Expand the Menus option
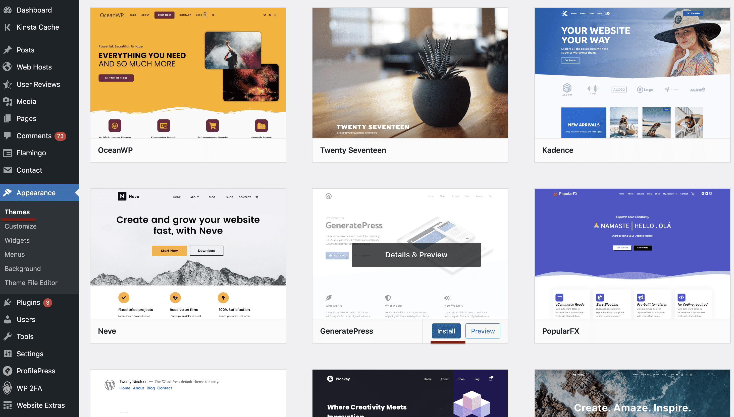 (x=14, y=254)
